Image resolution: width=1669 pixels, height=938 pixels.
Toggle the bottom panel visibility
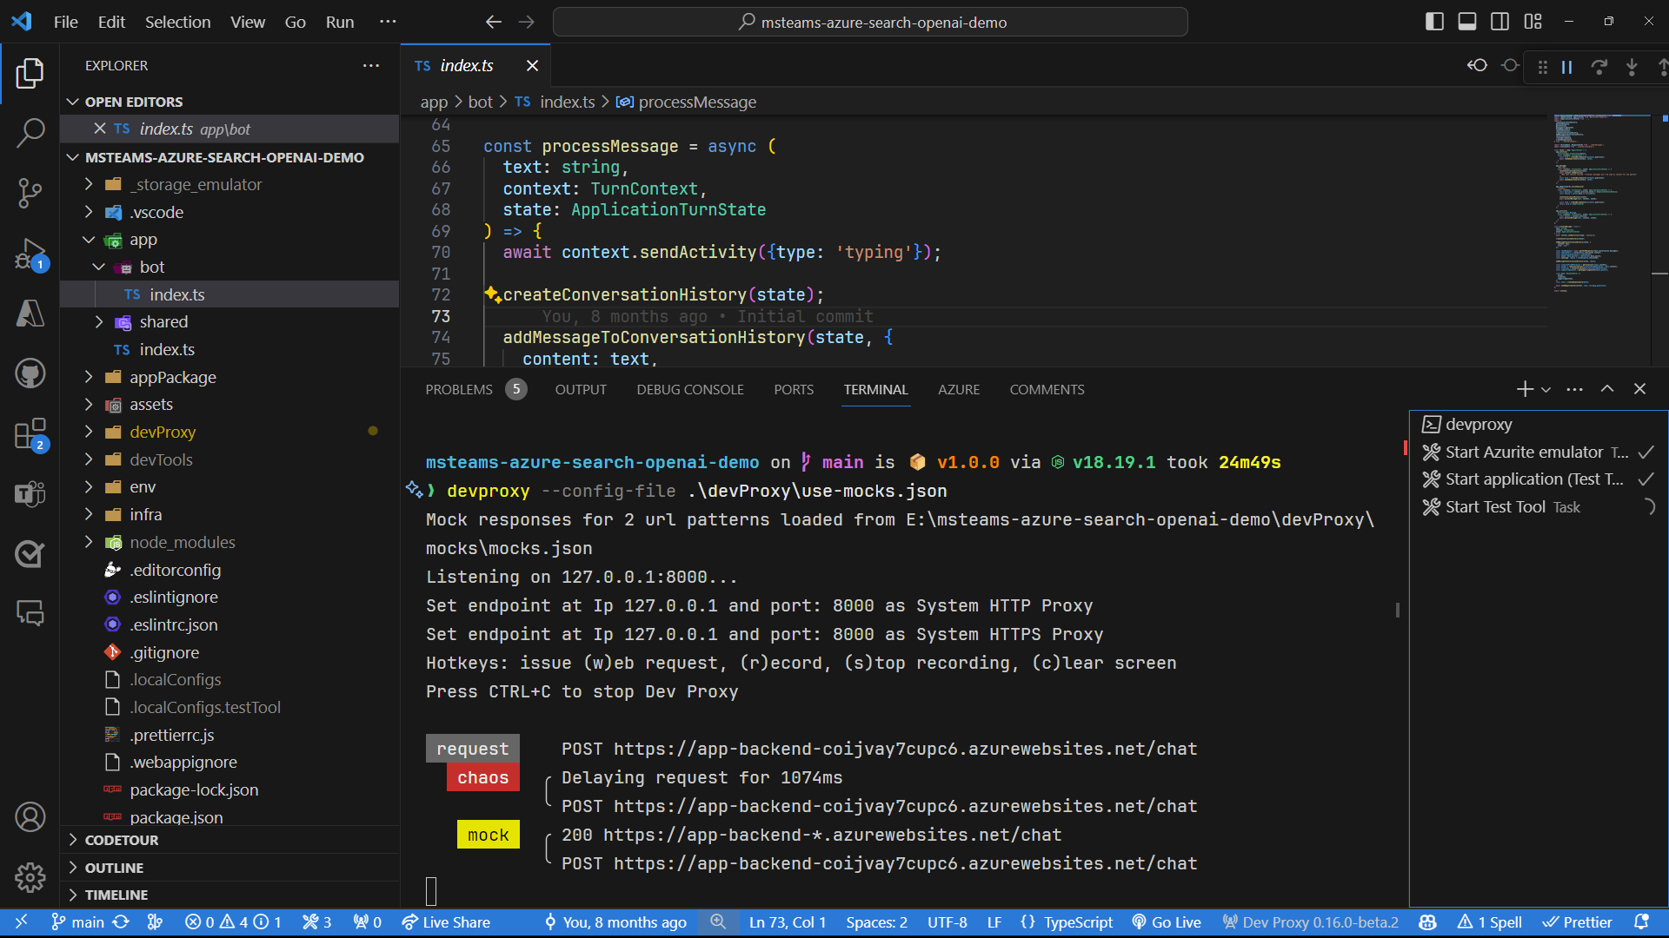click(x=1466, y=21)
